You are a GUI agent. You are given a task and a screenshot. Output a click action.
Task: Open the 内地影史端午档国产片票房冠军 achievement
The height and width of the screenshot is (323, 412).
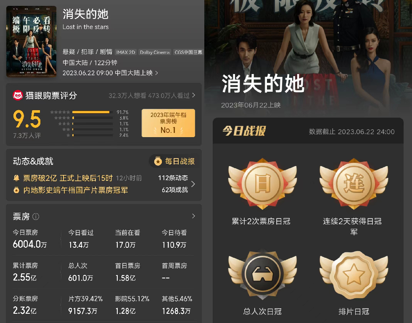75,190
